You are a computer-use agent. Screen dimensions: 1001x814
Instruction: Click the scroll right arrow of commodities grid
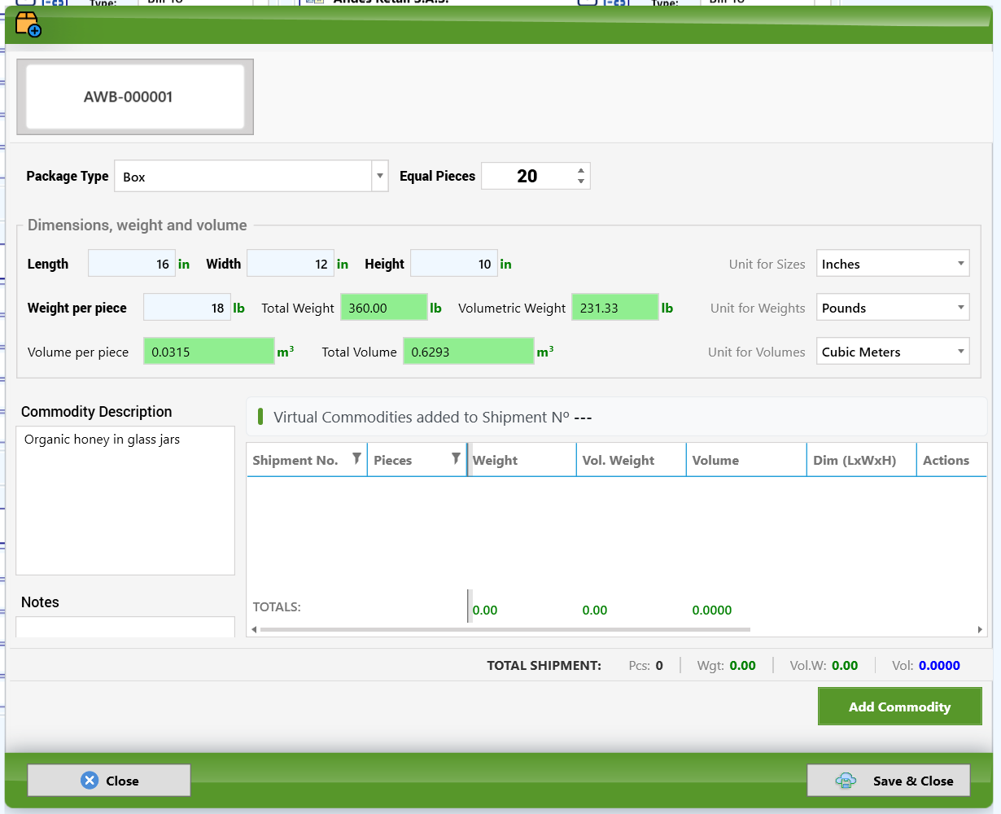click(x=980, y=629)
